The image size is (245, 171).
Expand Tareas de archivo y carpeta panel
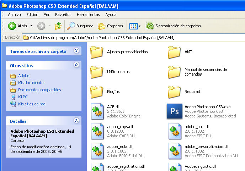point(76,51)
